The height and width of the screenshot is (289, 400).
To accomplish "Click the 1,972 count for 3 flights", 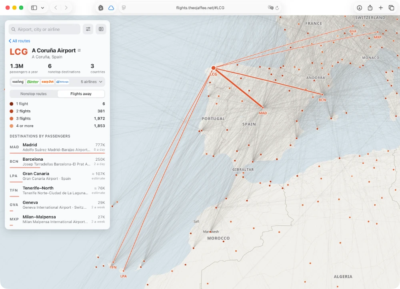I will (100, 118).
